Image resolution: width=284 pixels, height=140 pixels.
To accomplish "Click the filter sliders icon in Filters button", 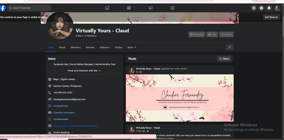I will 221,59.
